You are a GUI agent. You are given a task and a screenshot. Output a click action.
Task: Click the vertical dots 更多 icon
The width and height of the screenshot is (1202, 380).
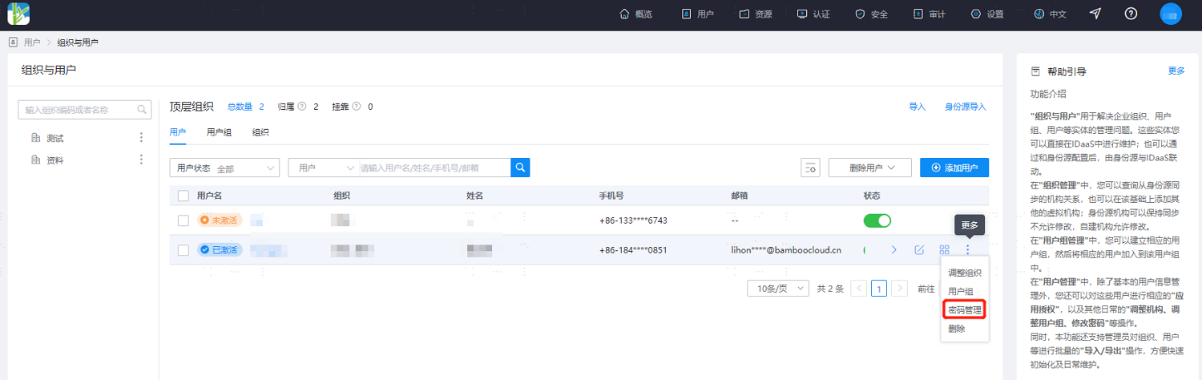pyautogui.click(x=967, y=250)
